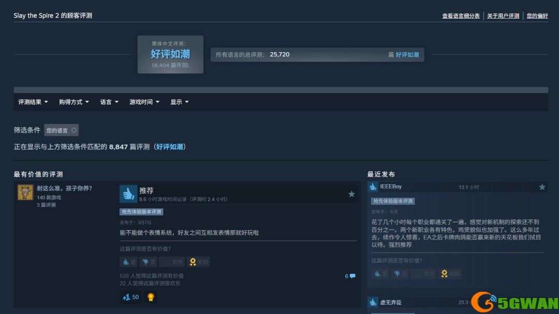The image size is (559, 314).
Task: Give 奖励 award to IEEEBoy's review
Action: [450, 274]
